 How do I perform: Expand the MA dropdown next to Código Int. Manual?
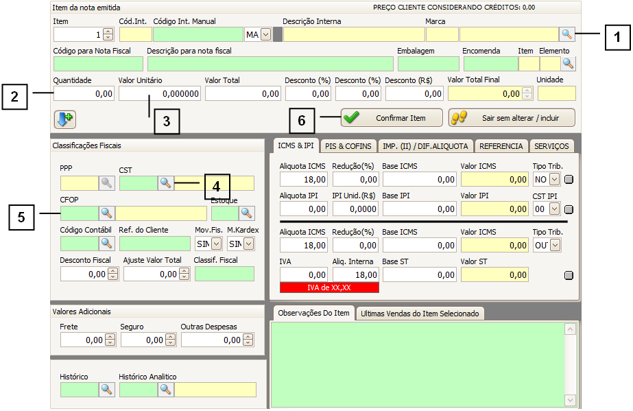click(265, 34)
